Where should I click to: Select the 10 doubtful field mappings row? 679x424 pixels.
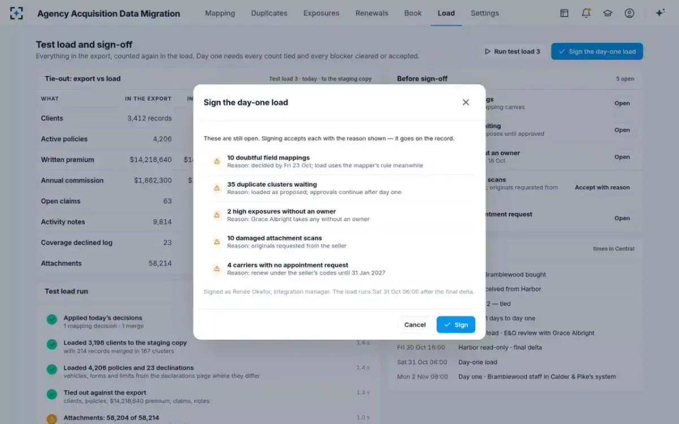[x=339, y=161]
